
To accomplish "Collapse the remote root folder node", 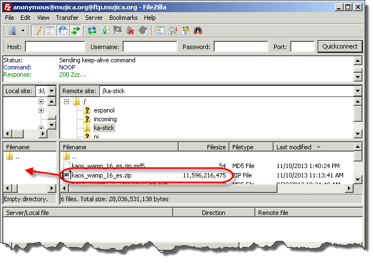I will tap(66, 102).
